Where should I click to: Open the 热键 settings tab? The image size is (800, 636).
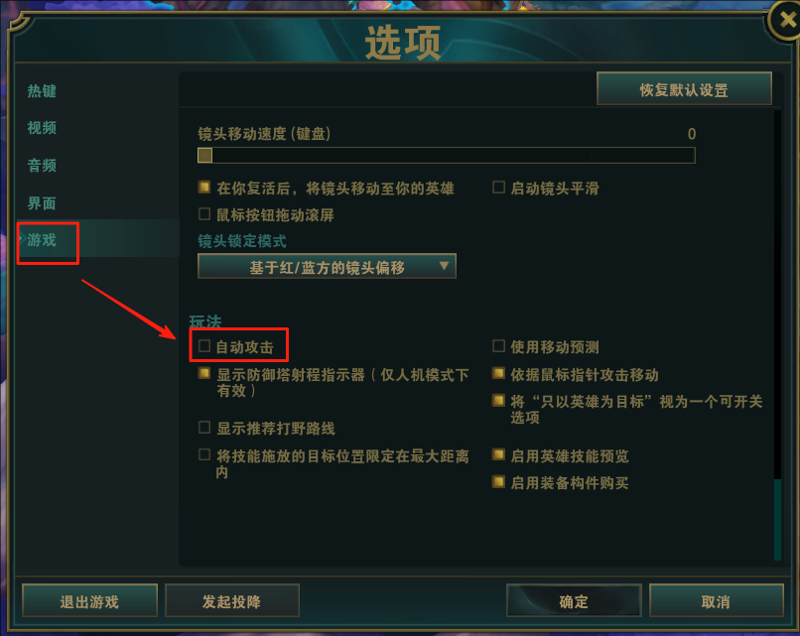click(42, 90)
